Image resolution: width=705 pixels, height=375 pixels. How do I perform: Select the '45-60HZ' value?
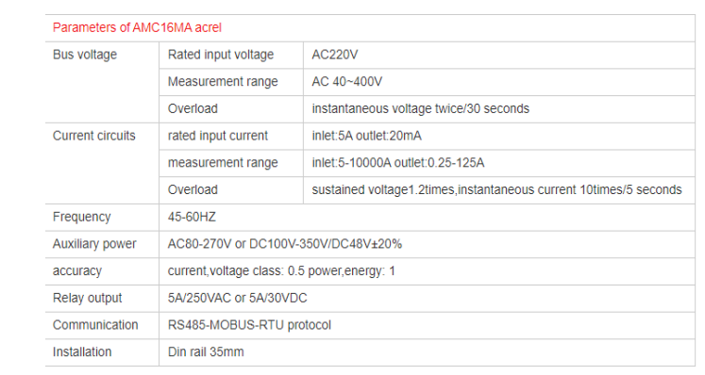point(192,217)
